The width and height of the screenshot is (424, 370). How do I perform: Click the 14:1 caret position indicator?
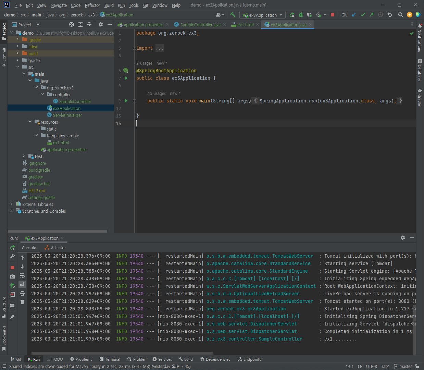click(x=349, y=366)
